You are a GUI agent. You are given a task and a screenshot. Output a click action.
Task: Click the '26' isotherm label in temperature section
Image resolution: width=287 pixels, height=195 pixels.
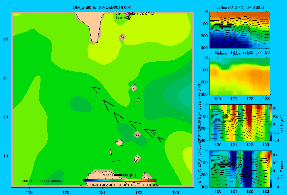240,20
